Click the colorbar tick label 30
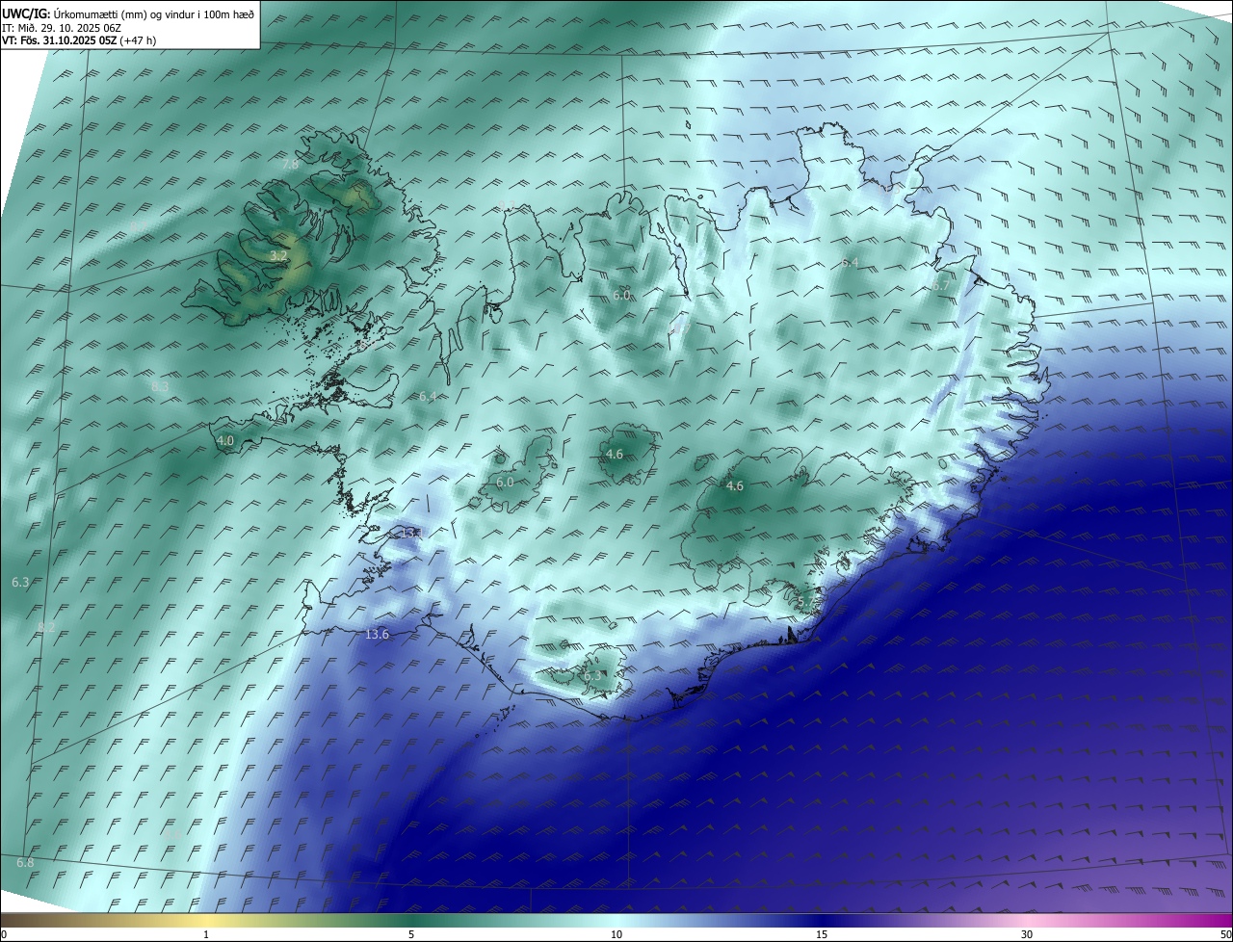The width and height of the screenshot is (1233, 942). (x=1027, y=934)
